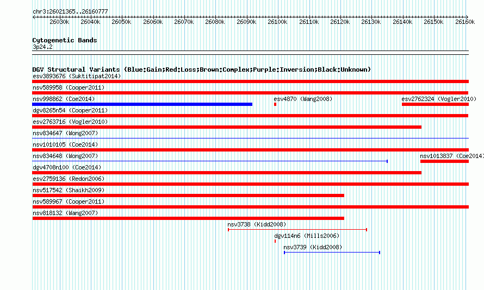Select the red bar under nsv589967
Viewport: 484px width, 290px height.
(250, 207)
